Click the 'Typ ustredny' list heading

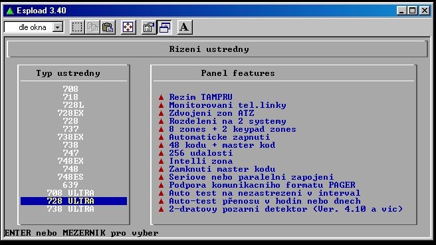pyautogui.click(x=68, y=73)
